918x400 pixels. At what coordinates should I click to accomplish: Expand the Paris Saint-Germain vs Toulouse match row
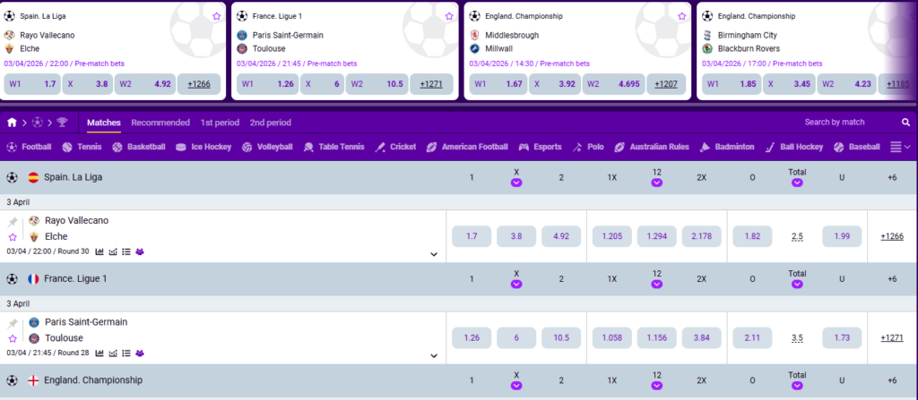click(x=434, y=355)
